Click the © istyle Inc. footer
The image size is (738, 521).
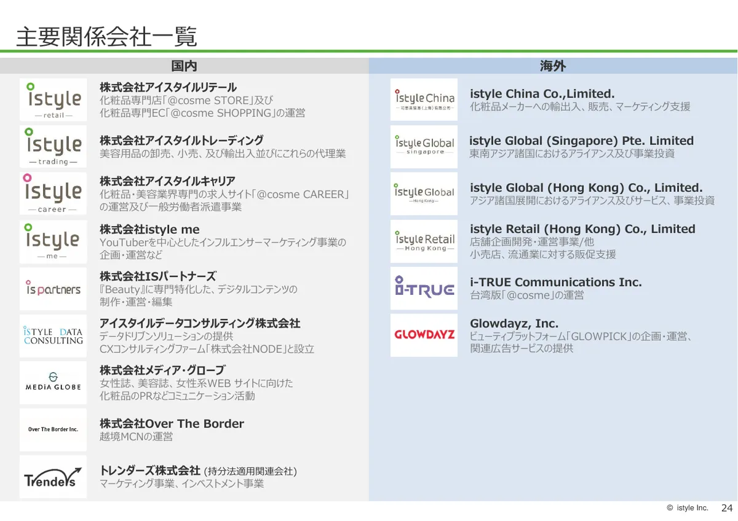(688, 508)
